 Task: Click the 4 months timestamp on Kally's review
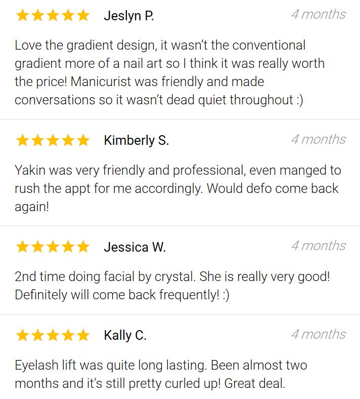(319, 334)
